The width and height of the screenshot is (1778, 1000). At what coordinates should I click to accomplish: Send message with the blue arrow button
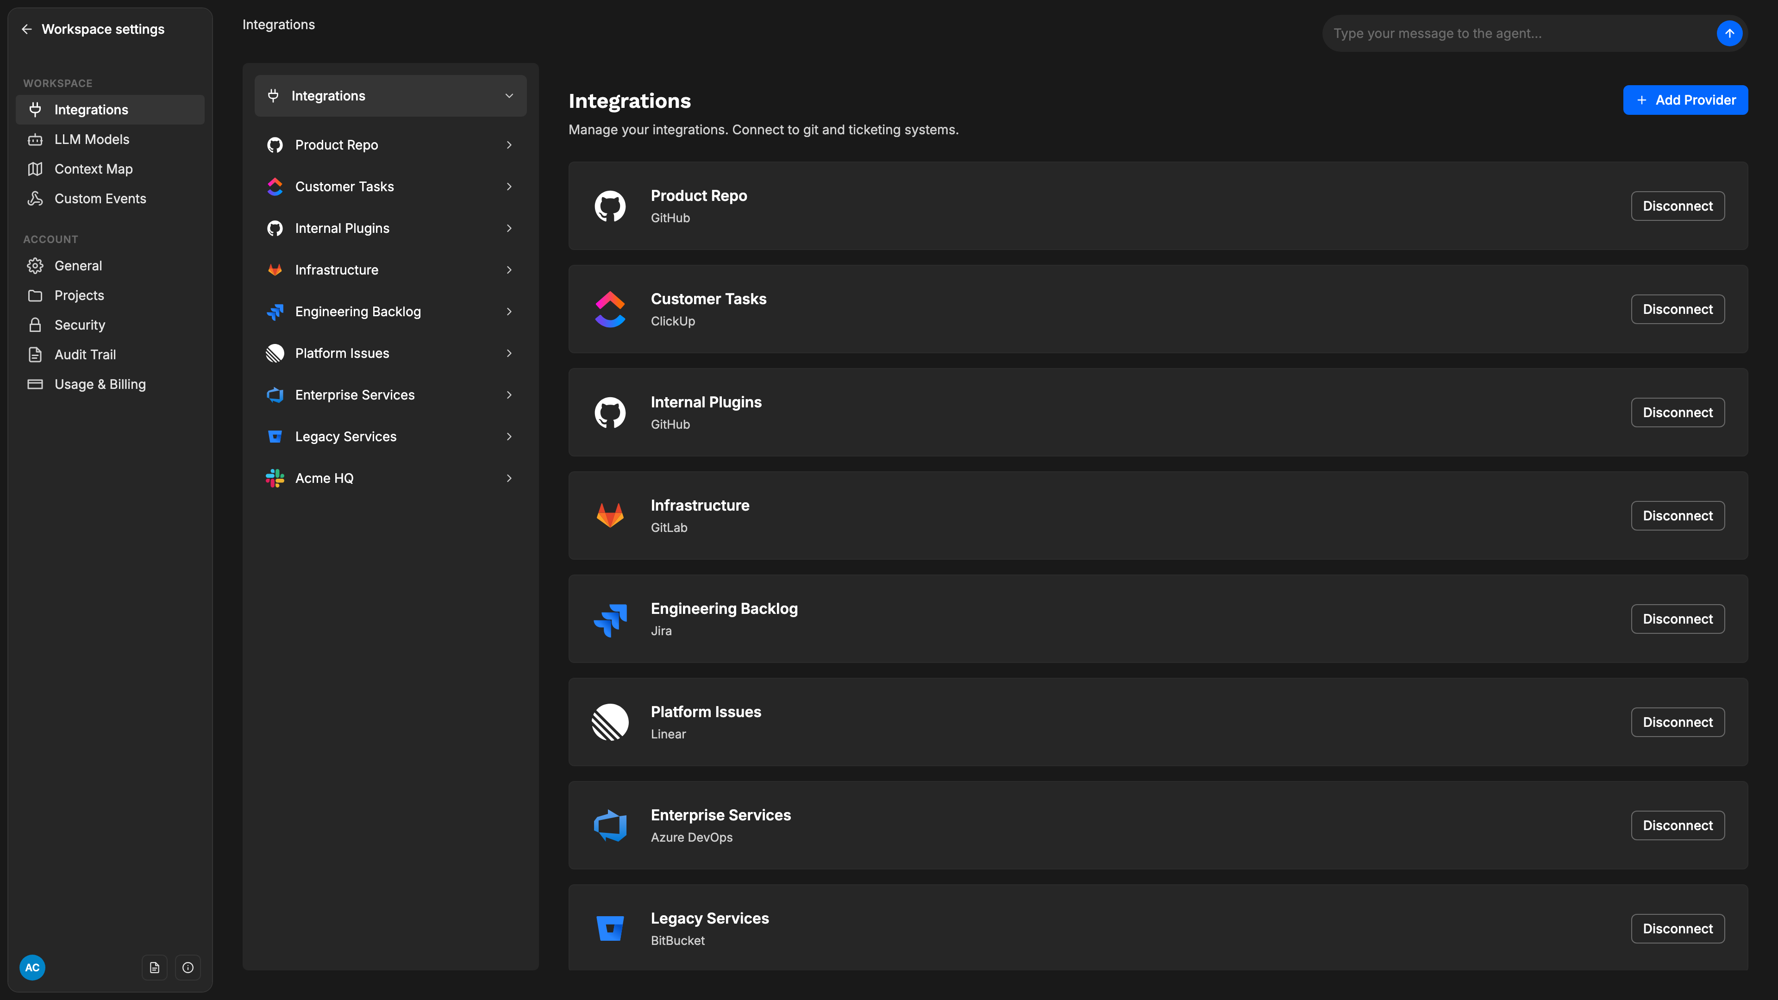[x=1729, y=33]
